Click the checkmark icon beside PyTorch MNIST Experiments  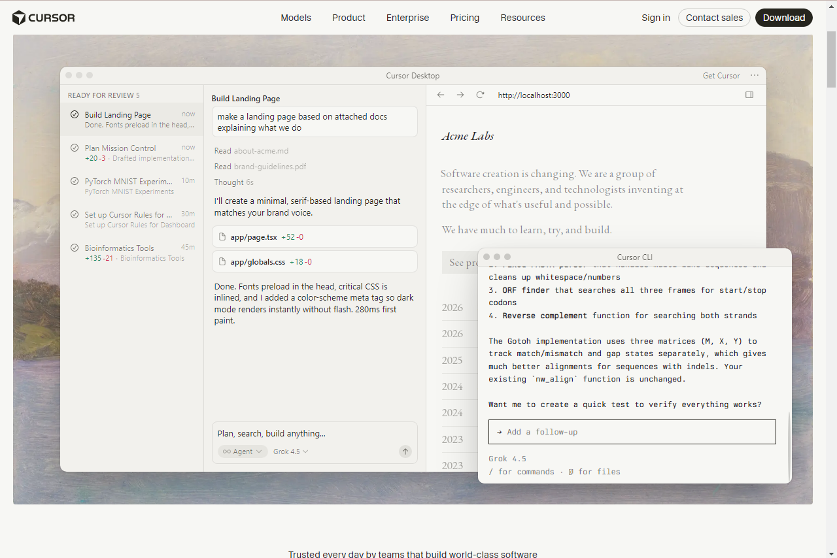(x=75, y=182)
